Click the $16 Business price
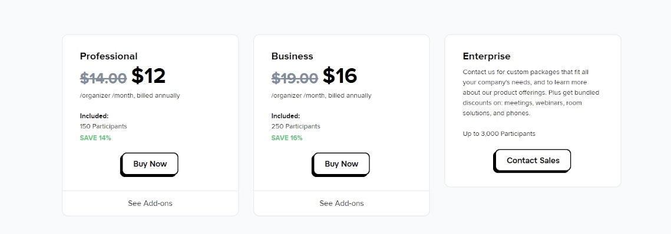 coord(340,76)
